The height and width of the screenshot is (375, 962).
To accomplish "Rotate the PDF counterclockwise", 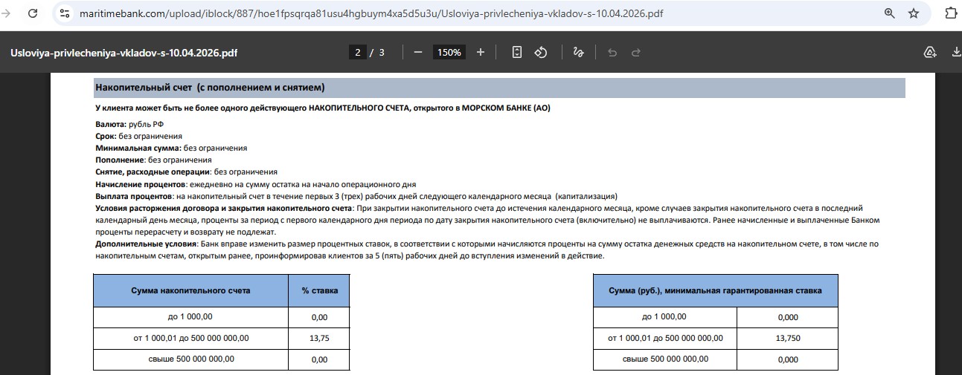I will click(542, 52).
